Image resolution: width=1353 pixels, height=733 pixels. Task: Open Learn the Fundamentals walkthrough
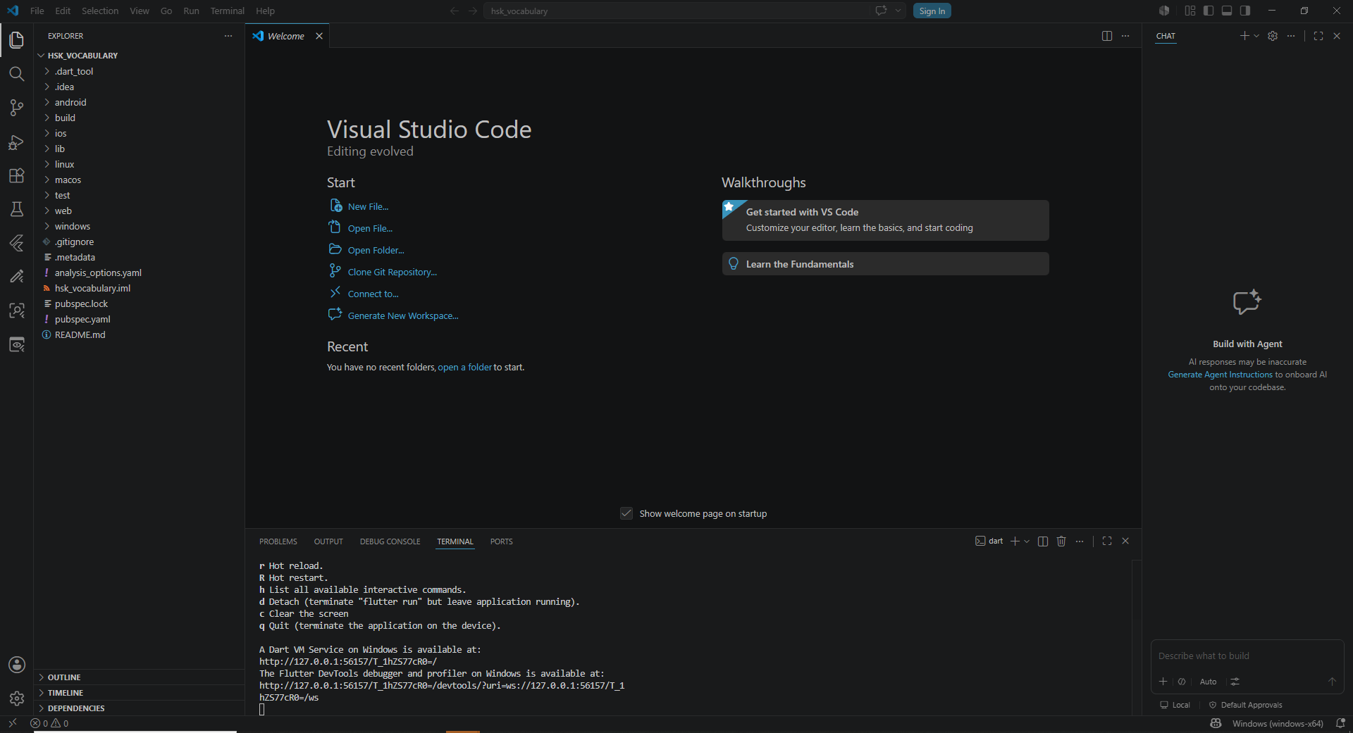click(x=885, y=264)
